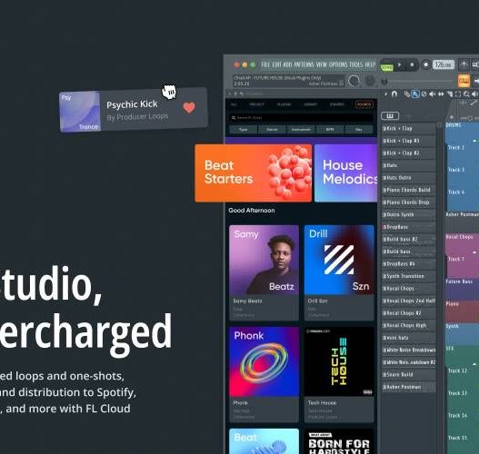Open the FILE menu

click(265, 64)
